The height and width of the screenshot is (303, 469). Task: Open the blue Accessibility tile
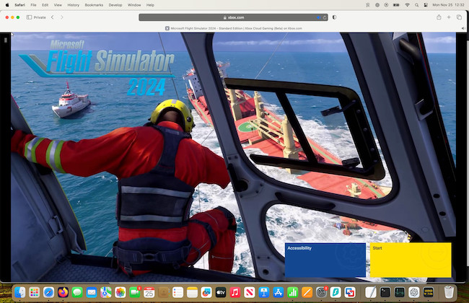click(x=325, y=260)
